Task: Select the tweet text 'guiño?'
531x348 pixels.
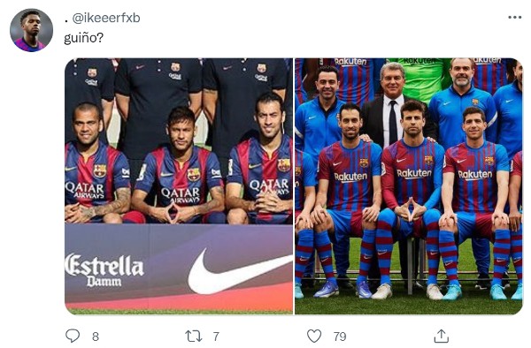Action: click(x=84, y=38)
